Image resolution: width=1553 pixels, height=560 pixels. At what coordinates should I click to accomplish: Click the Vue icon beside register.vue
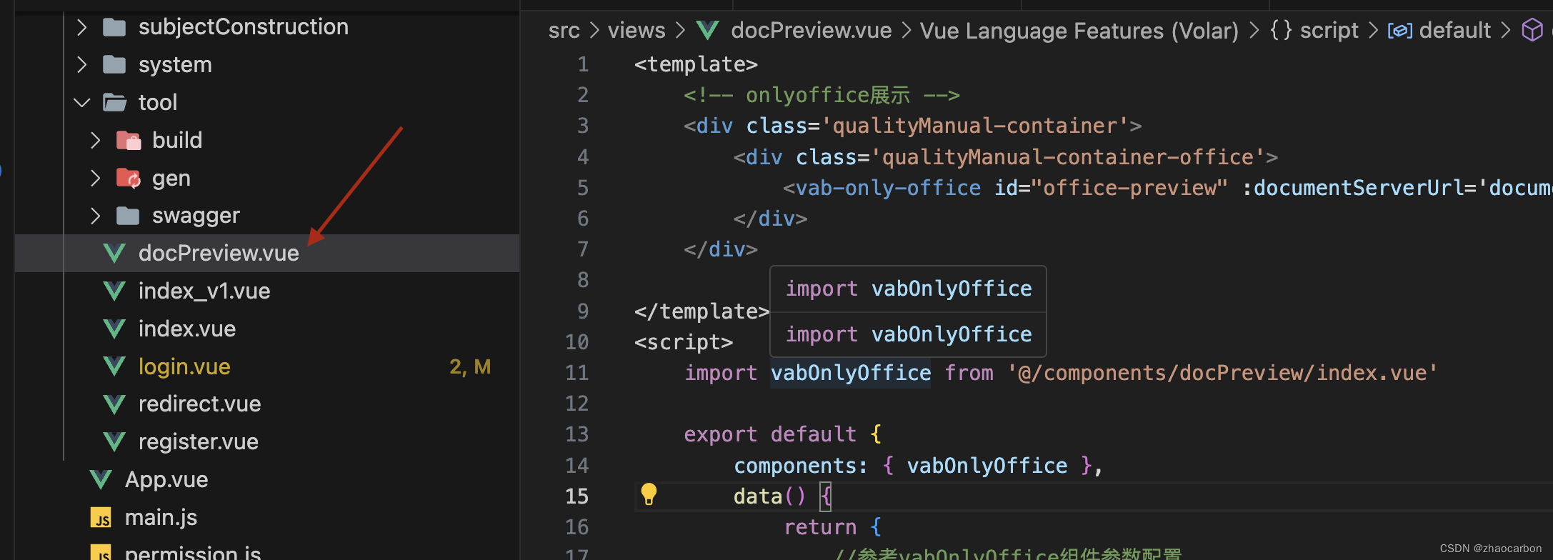click(114, 442)
